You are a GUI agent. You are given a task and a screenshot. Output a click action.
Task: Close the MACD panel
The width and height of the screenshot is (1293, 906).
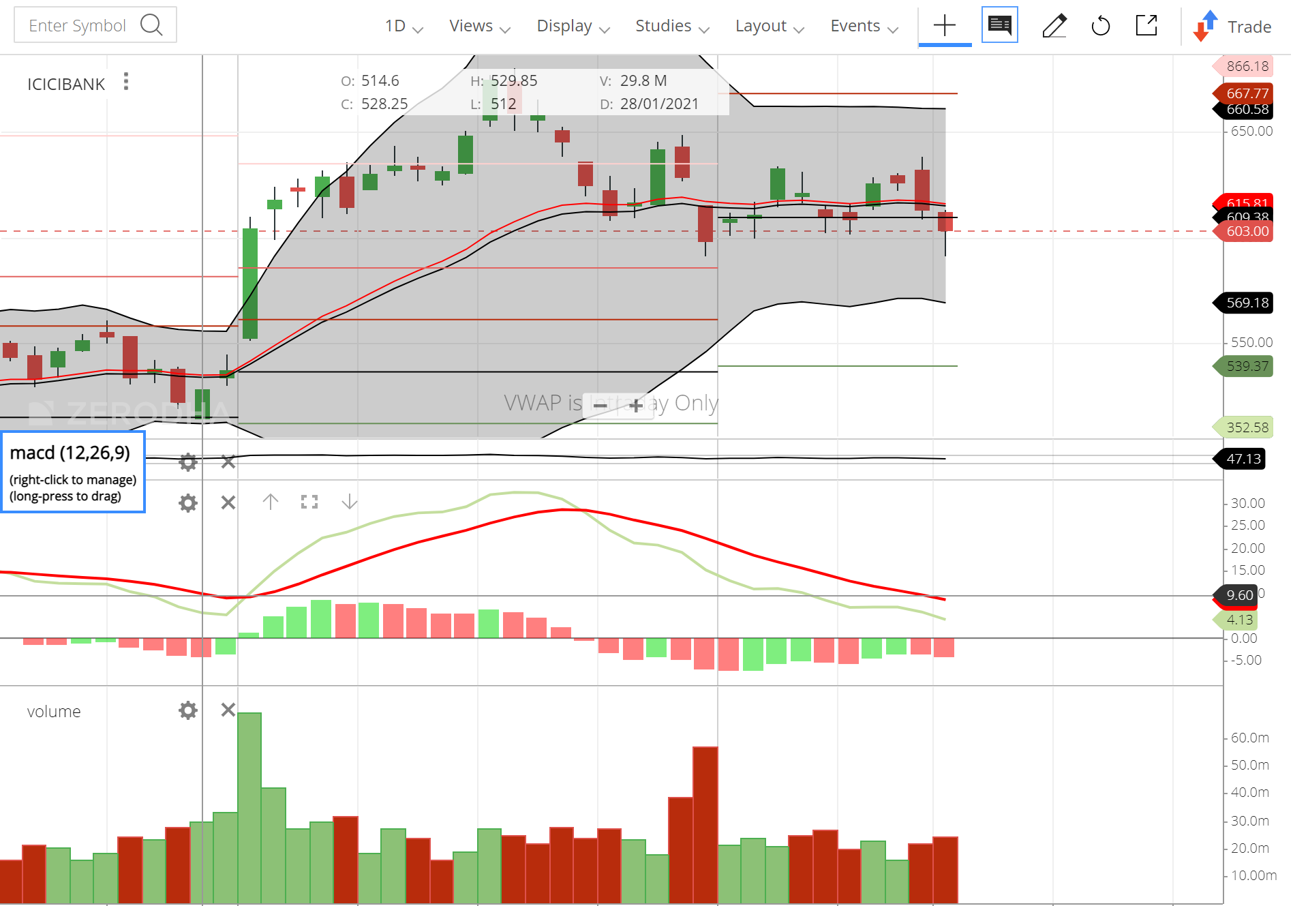tap(228, 503)
